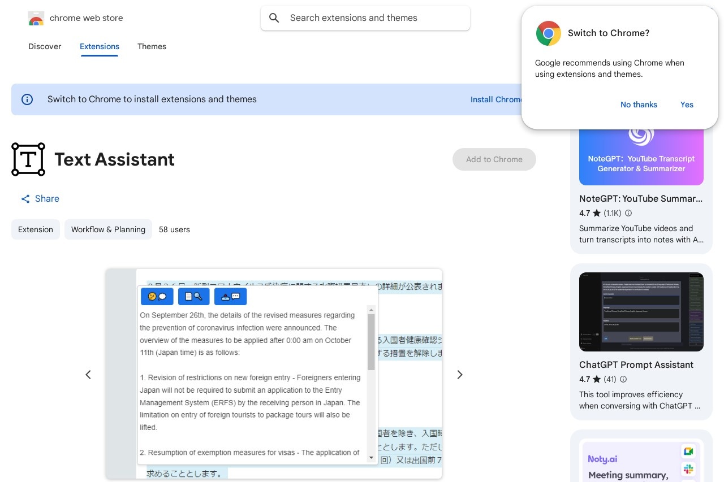Viewport: 724px width, 482px height.
Task: Open the ChatGPT Prompt Assistant title
Action: click(636, 364)
